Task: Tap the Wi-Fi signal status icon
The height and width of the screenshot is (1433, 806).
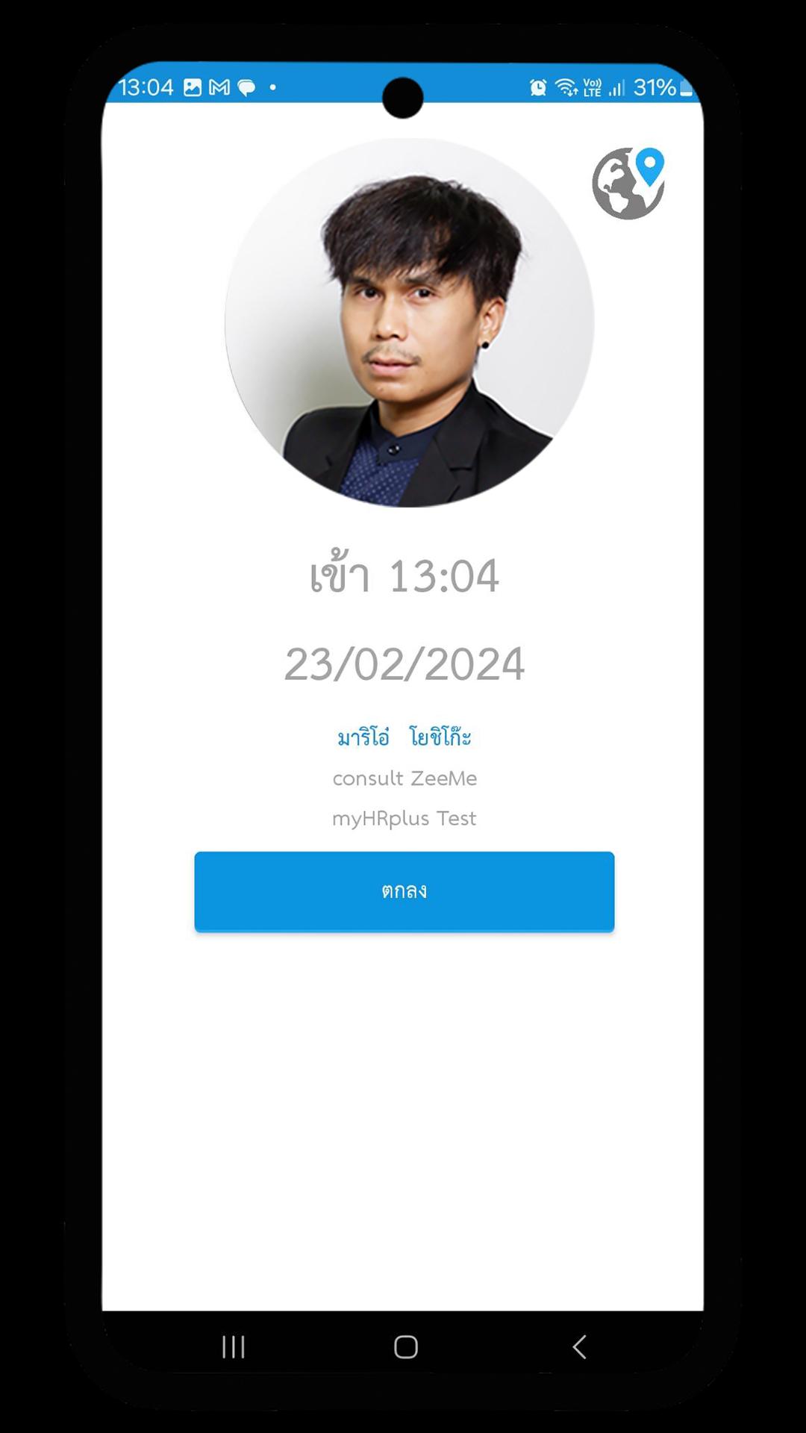Action: pyautogui.click(x=566, y=87)
